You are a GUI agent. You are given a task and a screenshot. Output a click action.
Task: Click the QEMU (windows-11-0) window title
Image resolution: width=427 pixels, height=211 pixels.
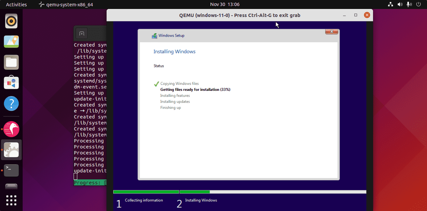[x=240, y=15]
